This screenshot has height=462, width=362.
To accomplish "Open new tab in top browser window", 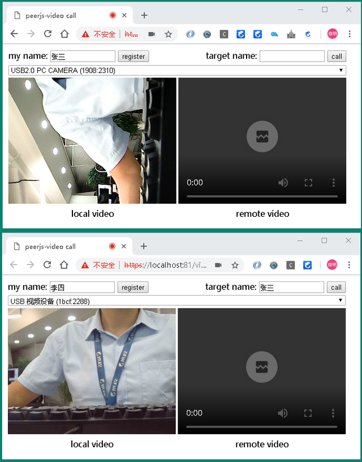I will (144, 15).
